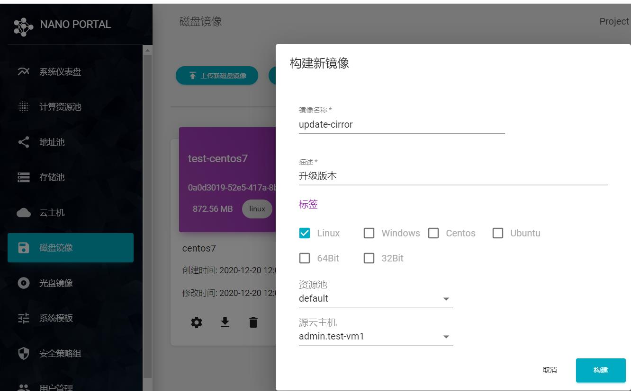Check the 32Bit tag checkbox
Viewport: 631px width, 391px height.
pyautogui.click(x=369, y=258)
